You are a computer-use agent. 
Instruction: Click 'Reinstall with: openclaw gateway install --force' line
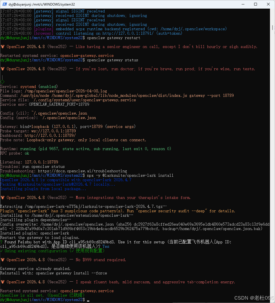54,273
